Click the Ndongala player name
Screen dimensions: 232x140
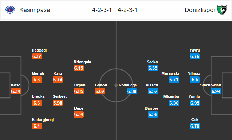[x=82, y=62]
